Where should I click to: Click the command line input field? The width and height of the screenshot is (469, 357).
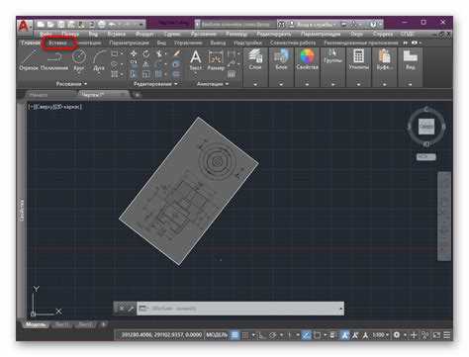[x=240, y=309]
